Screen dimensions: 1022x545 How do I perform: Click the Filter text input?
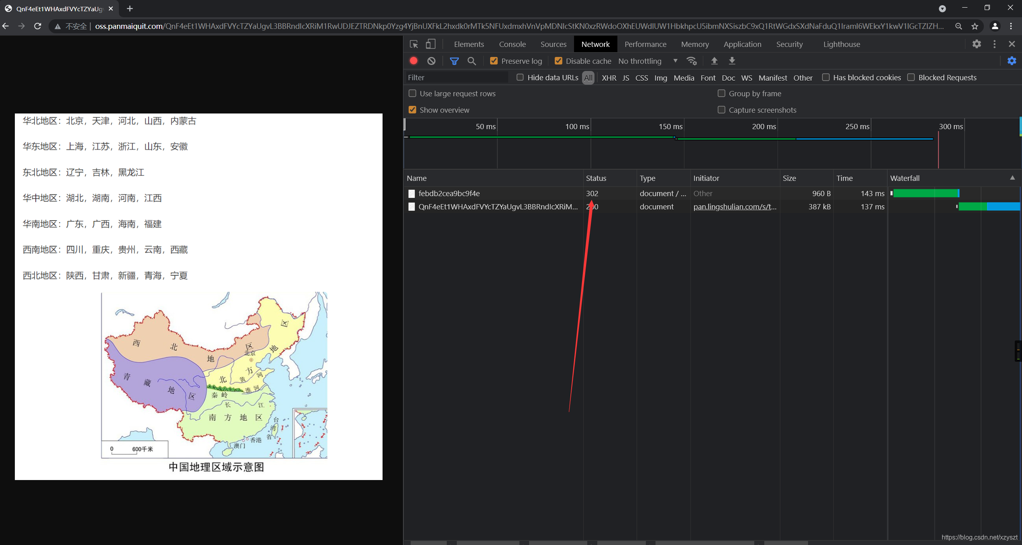point(457,77)
